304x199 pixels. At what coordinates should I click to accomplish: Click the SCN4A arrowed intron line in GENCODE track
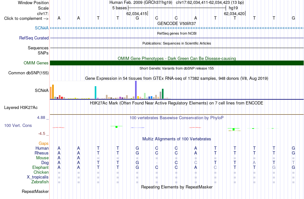tap(177, 28)
